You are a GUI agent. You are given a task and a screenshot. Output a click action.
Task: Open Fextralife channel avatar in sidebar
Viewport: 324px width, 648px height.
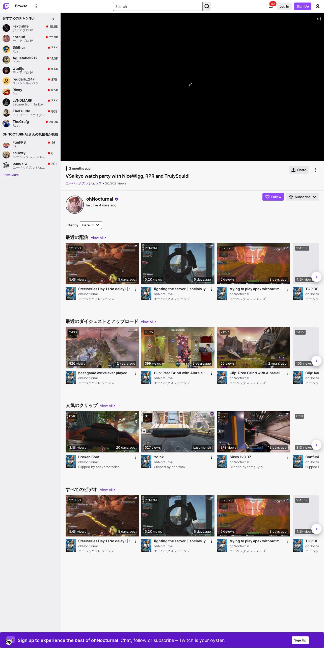coord(6,28)
